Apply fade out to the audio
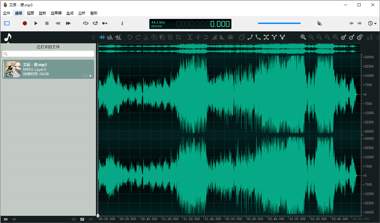Screen dimensions: 380x223 [x=222, y=37]
